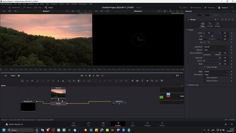This screenshot has width=236, height=133.
Task: Toggle loop playback mode
Action: click(x=103, y=76)
